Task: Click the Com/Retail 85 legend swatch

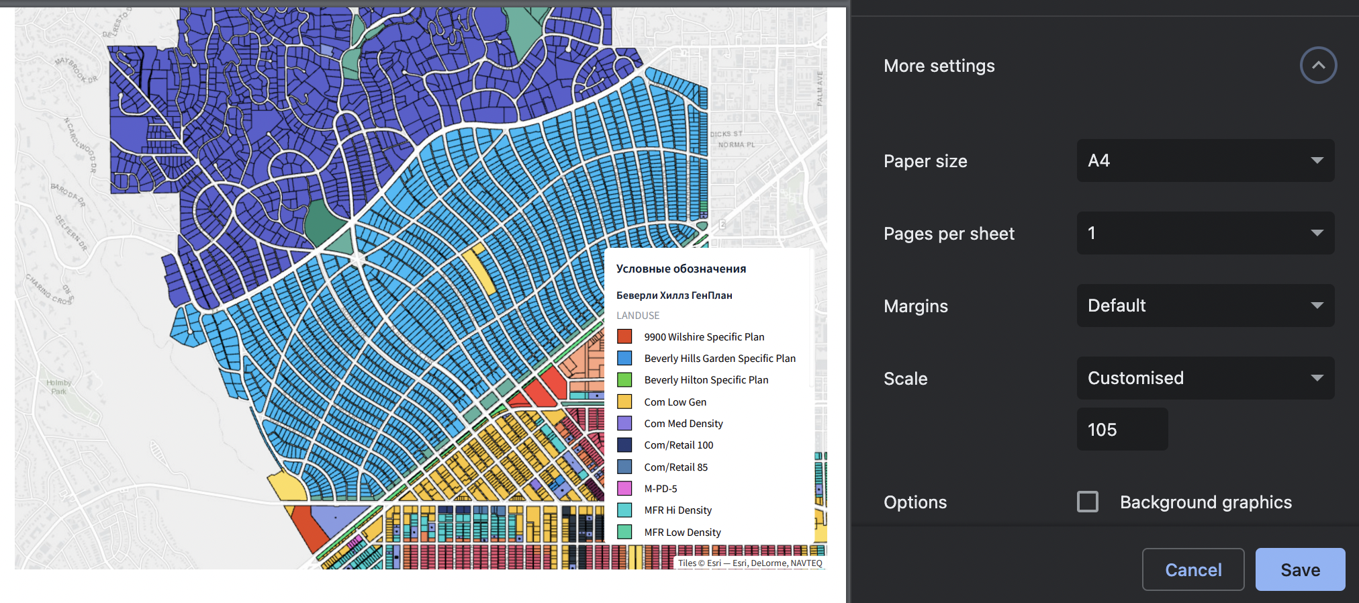Action: tap(624, 467)
